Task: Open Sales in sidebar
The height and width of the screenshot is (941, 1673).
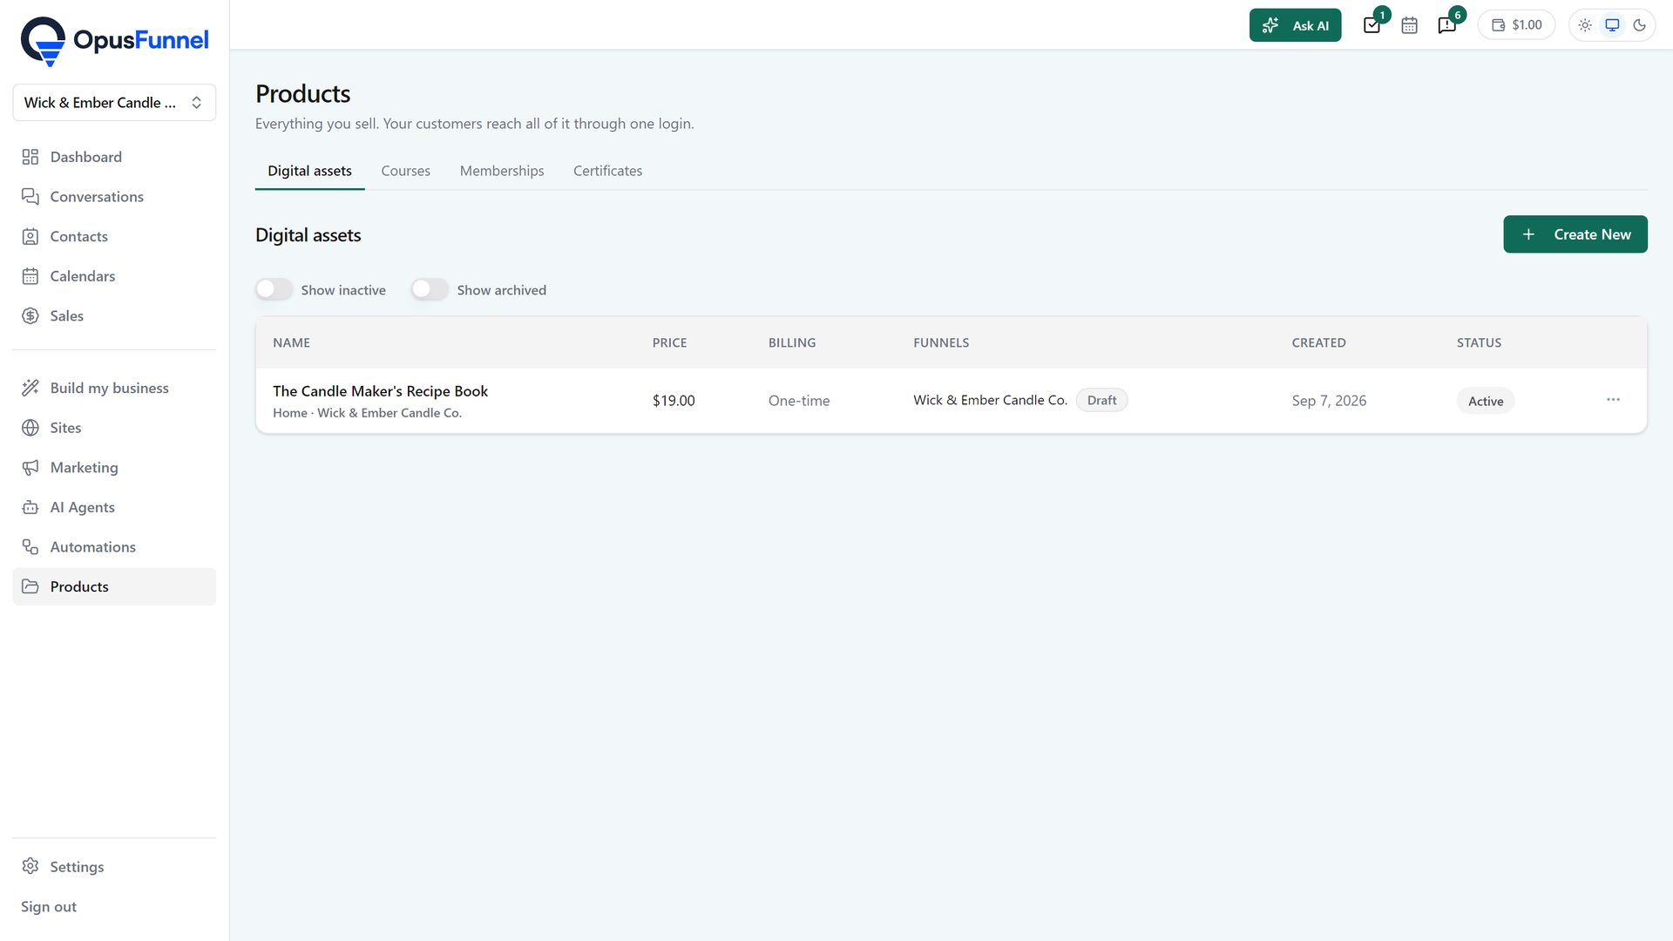Action: pyautogui.click(x=114, y=316)
